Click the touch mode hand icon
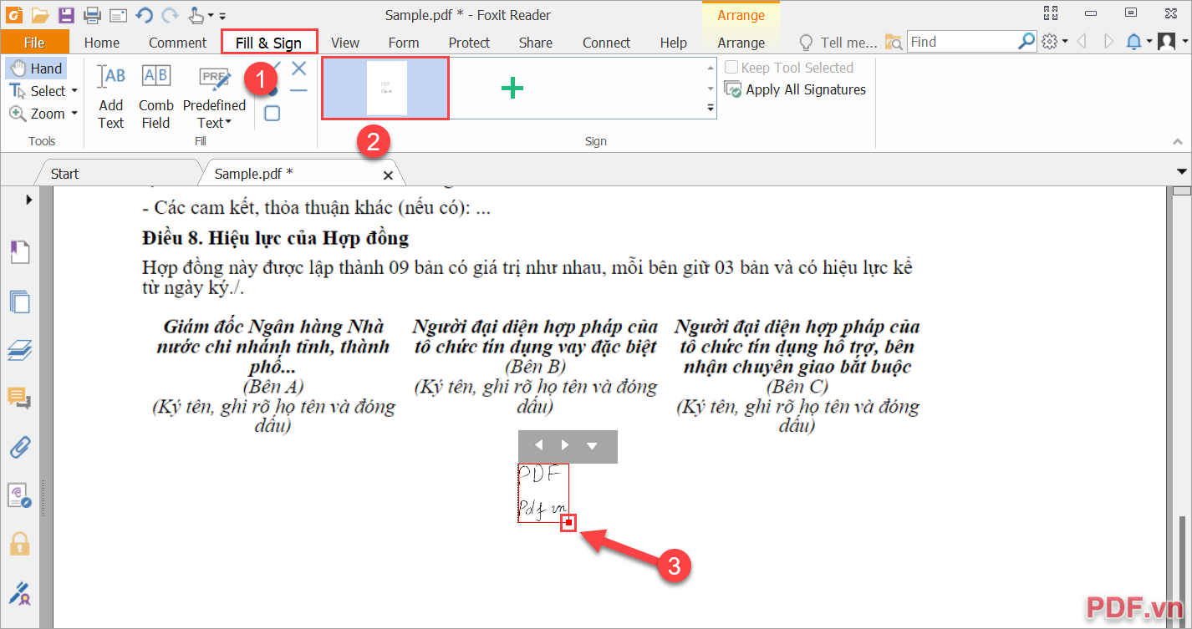Viewport: 1192px width, 629px height. [x=196, y=15]
